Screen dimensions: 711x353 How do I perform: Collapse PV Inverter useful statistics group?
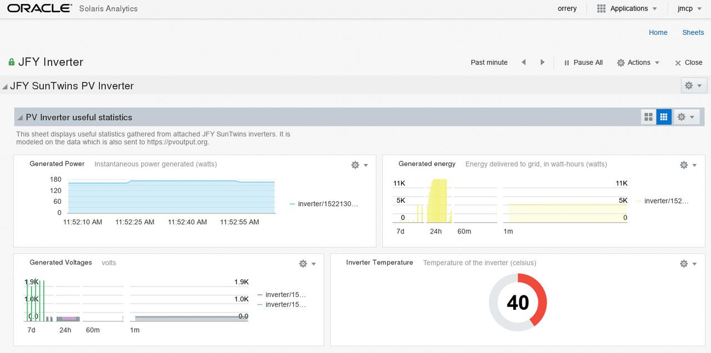20,117
